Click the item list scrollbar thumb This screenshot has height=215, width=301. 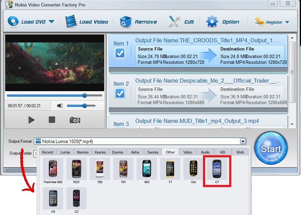pyautogui.click(x=292, y=72)
